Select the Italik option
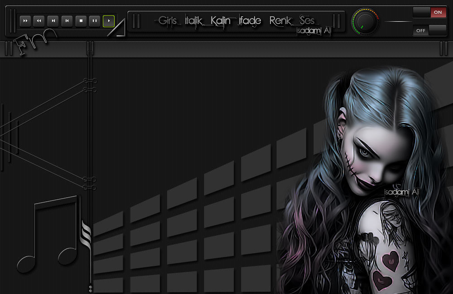The height and width of the screenshot is (294, 453). point(193,21)
